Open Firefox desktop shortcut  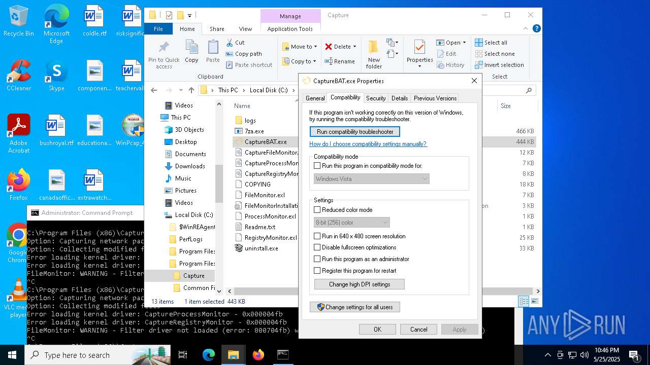[x=19, y=185]
